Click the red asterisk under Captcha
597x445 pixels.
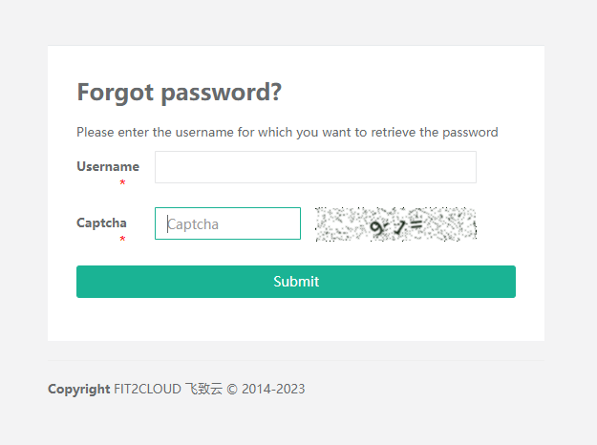click(122, 239)
